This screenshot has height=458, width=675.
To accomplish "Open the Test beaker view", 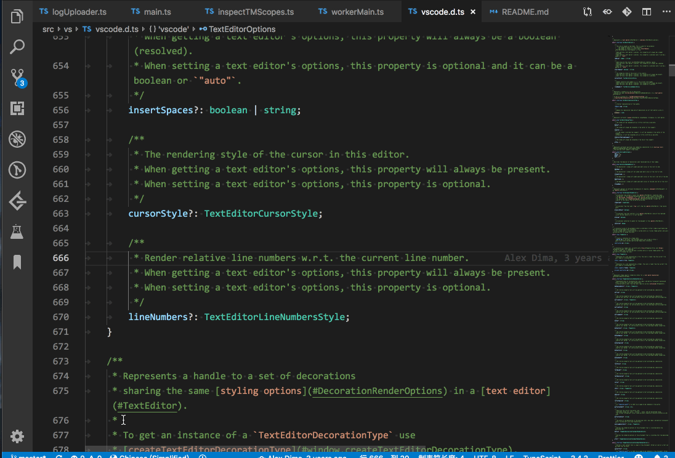I will pos(17,231).
